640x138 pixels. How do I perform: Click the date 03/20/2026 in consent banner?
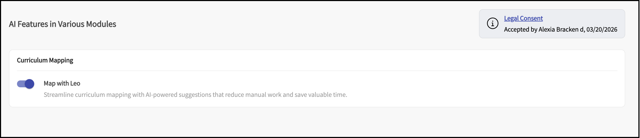point(602,29)
